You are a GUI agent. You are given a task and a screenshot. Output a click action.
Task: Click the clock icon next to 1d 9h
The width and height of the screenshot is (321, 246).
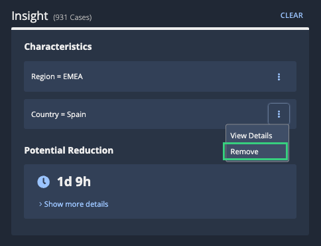[44, 182]
